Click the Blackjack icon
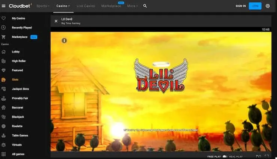 click(x=3, y=117)
